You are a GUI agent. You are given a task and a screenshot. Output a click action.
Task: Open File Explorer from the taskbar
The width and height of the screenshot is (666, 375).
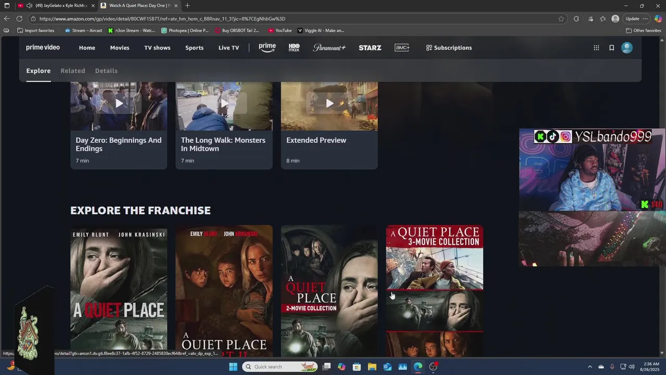click(372, 367)
